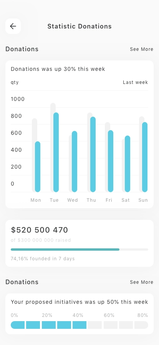
Task: Select the blue Monday bar
Action: point(38,167)
